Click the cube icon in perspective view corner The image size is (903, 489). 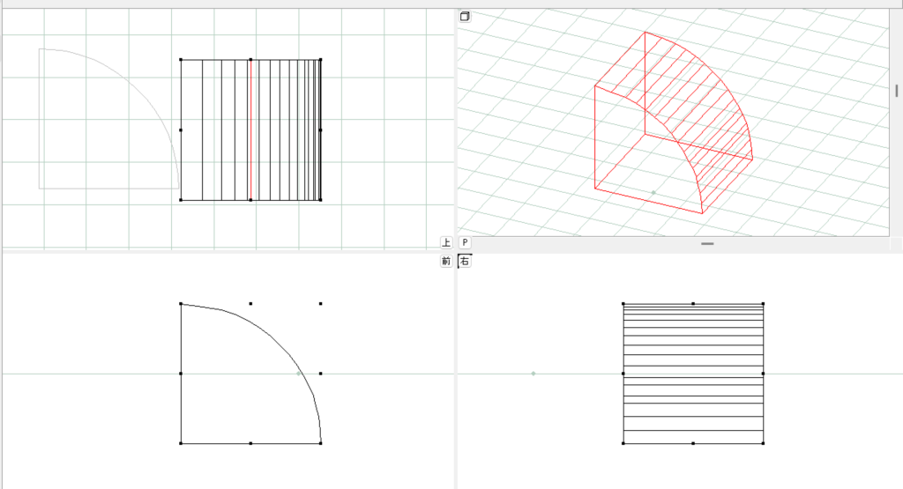click(x=465, y=16)
